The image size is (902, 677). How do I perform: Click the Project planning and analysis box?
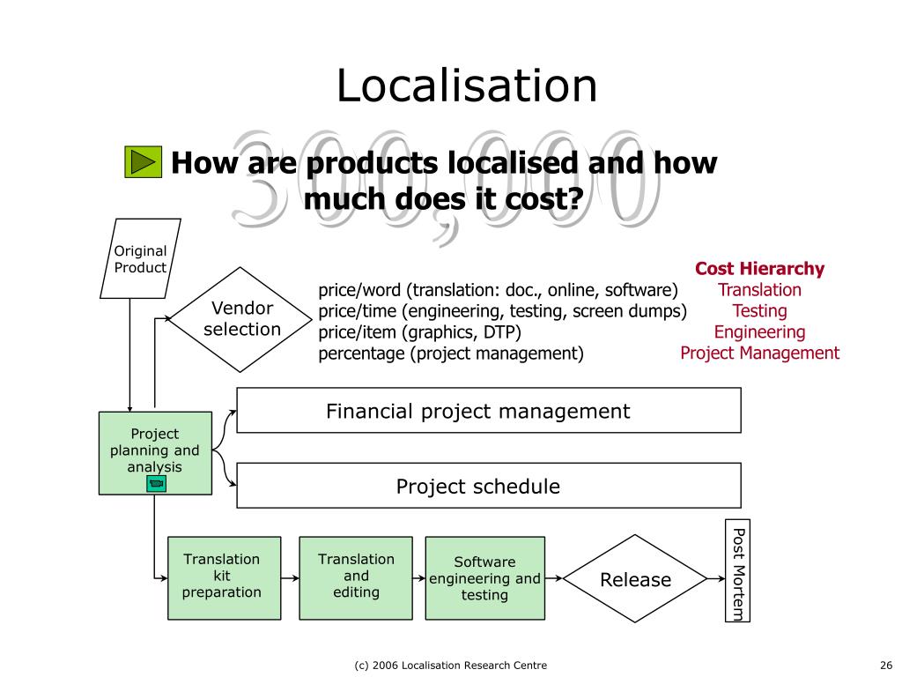click(155, 453)
